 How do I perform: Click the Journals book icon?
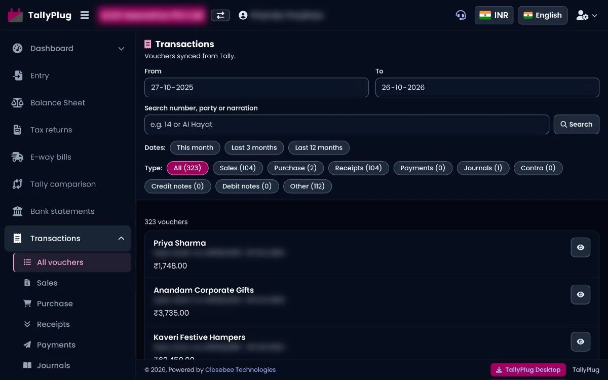coord(27,365)
